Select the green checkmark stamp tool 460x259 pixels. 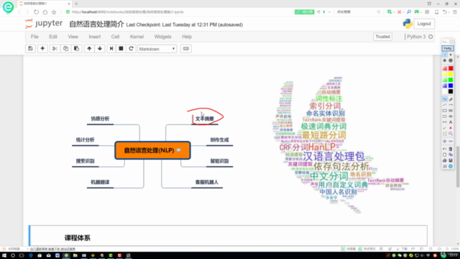click(x=445, y=128)
